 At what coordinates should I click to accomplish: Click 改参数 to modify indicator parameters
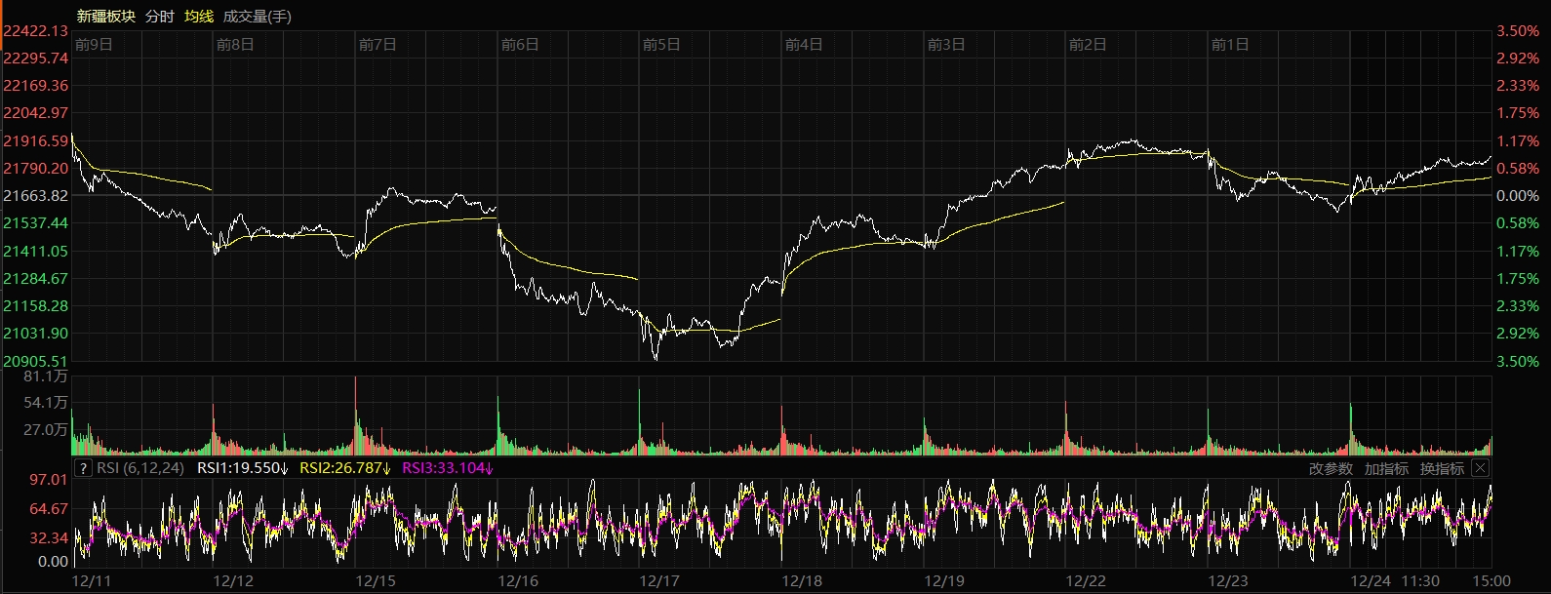[x=1331, y=469]
